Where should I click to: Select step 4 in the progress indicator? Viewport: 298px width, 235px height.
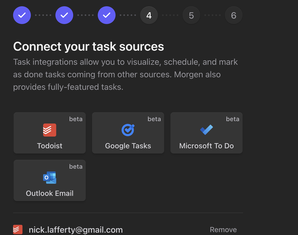(x=149, y=15)
